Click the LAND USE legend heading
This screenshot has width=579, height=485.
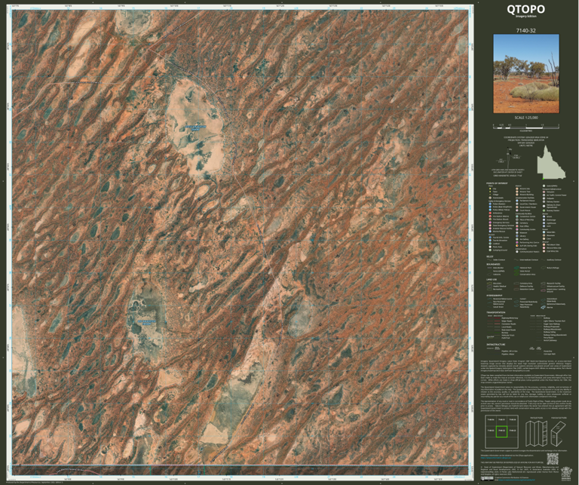tap(492, 280)
